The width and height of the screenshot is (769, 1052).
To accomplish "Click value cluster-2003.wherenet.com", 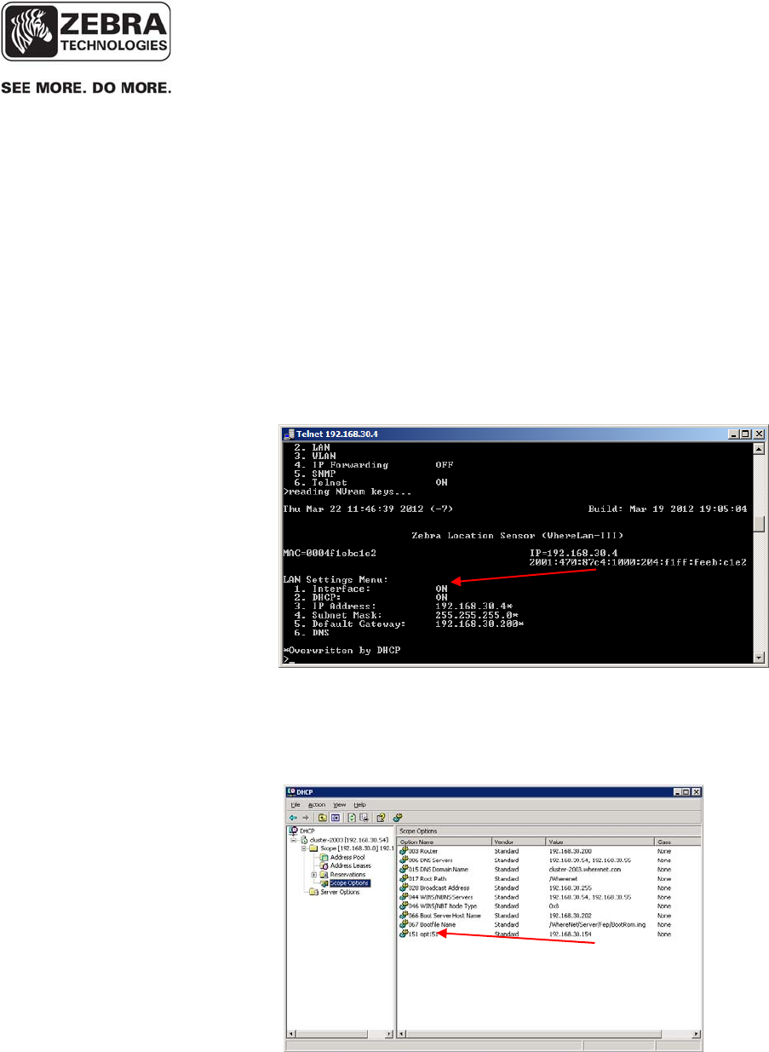I will click(x=586, y=869).
